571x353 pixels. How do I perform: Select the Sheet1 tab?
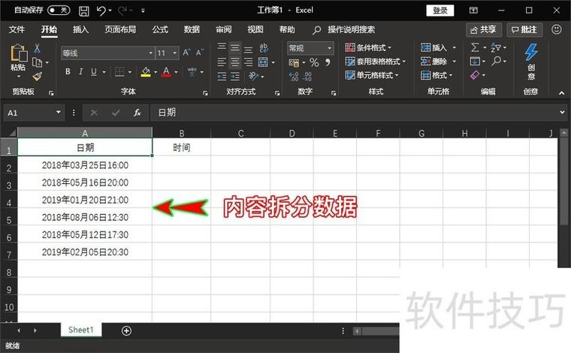tap(81, 330)
